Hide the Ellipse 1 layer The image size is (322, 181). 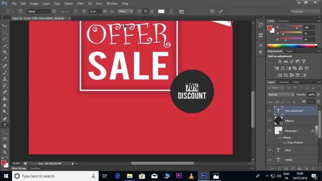pyautogui.click(x=270, y=121)
